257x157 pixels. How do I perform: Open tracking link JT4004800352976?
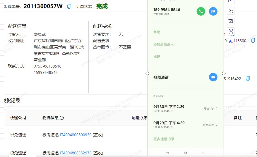pos(75,153)
